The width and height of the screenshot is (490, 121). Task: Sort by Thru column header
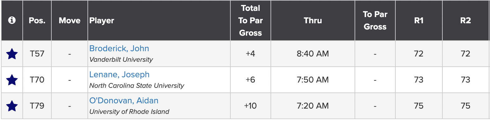(x=313, y=20)
